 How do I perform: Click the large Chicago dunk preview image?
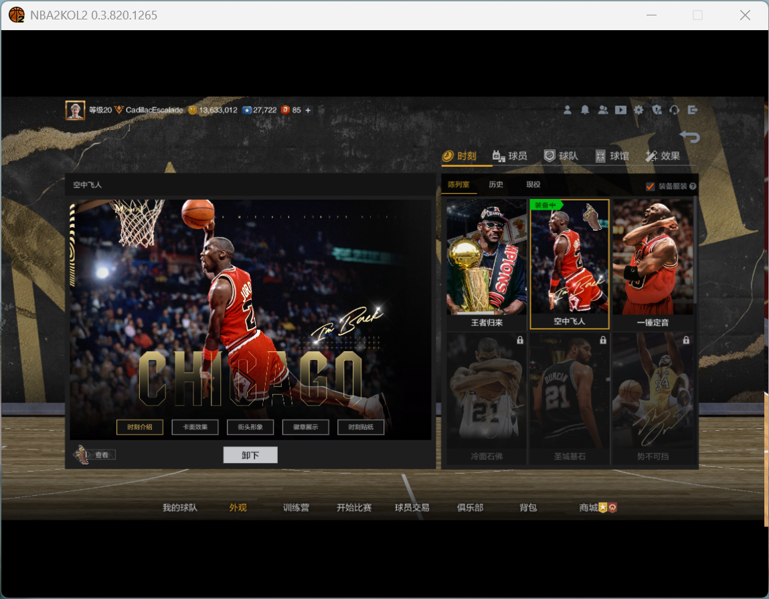tap(250, 319)
